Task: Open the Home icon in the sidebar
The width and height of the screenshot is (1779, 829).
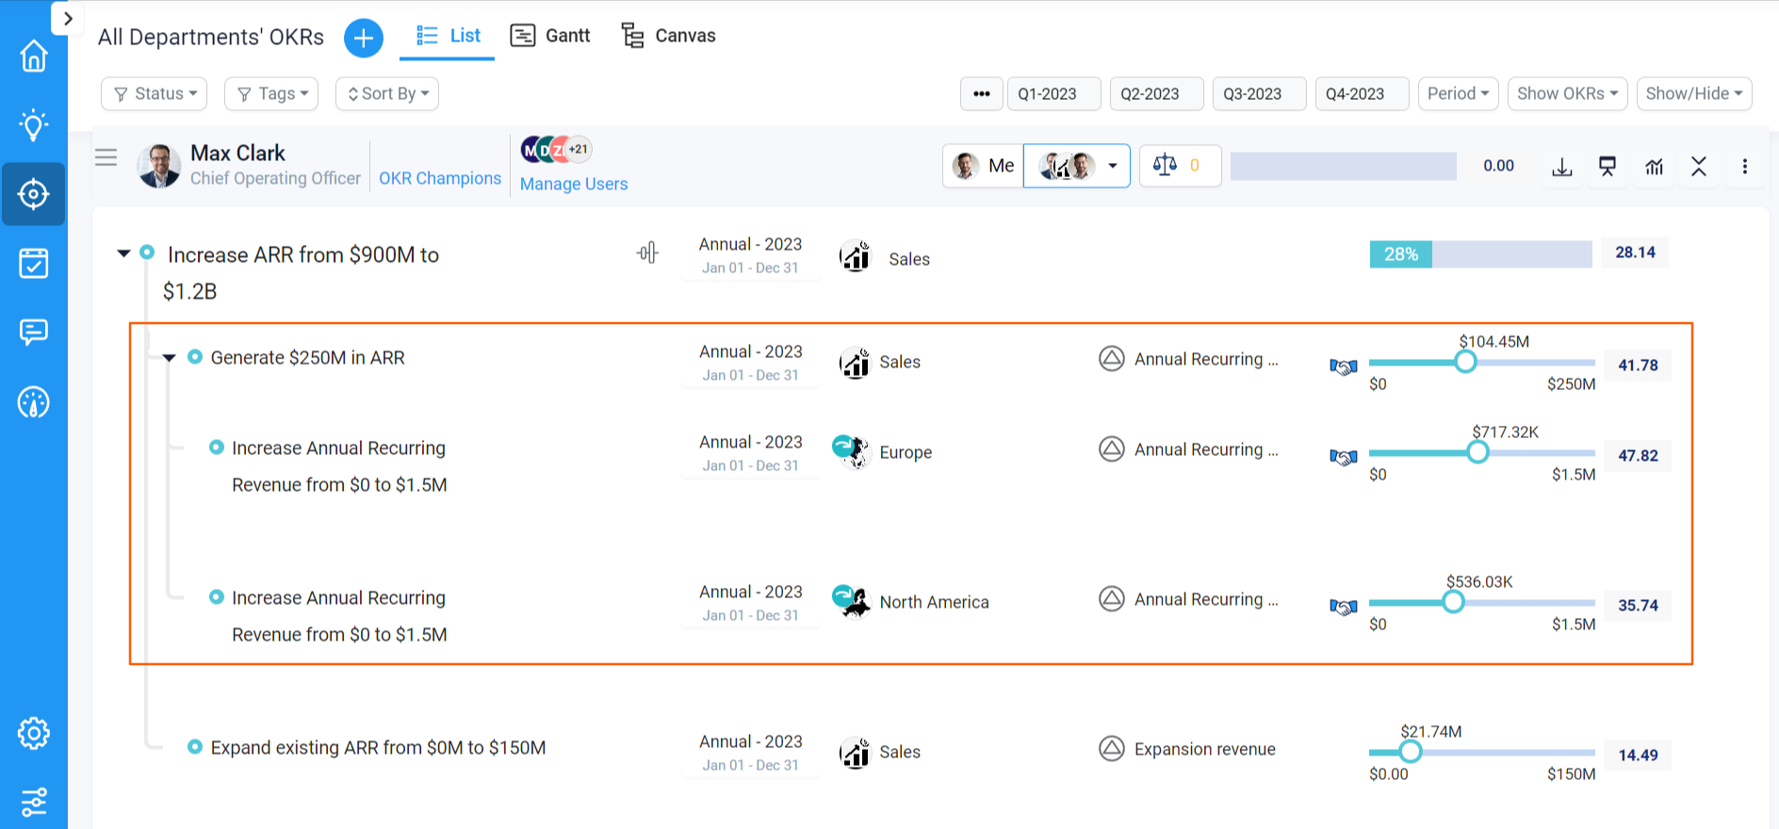Action: tap(34, 56)
